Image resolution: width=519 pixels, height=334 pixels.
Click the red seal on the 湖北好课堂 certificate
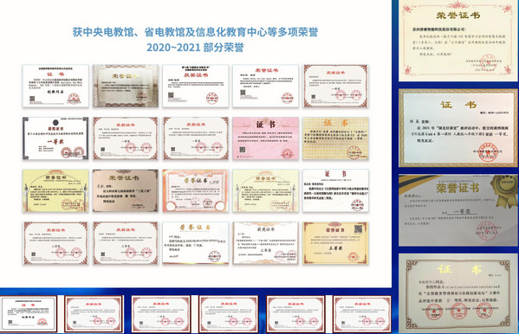[488, 151]
